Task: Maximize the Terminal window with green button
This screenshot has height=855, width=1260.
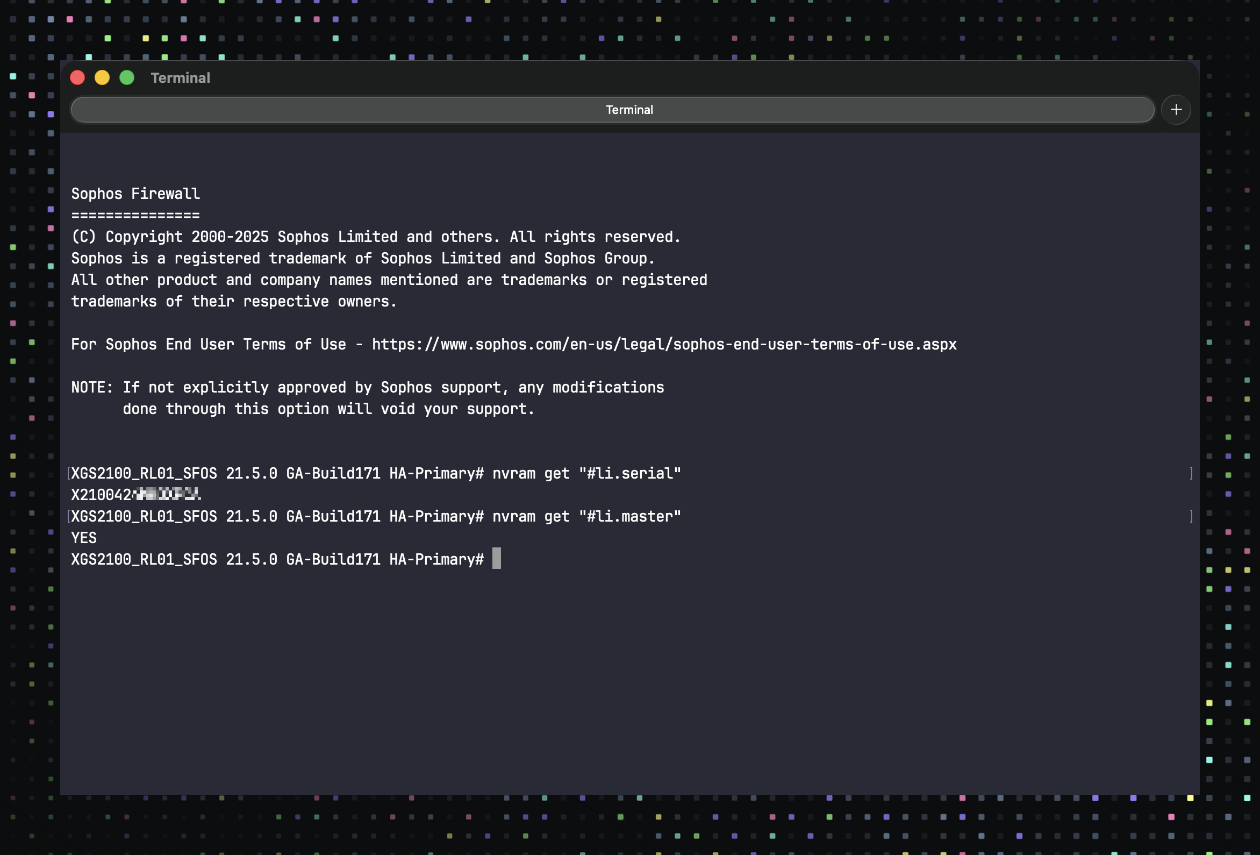Action: tap(127, 77)
